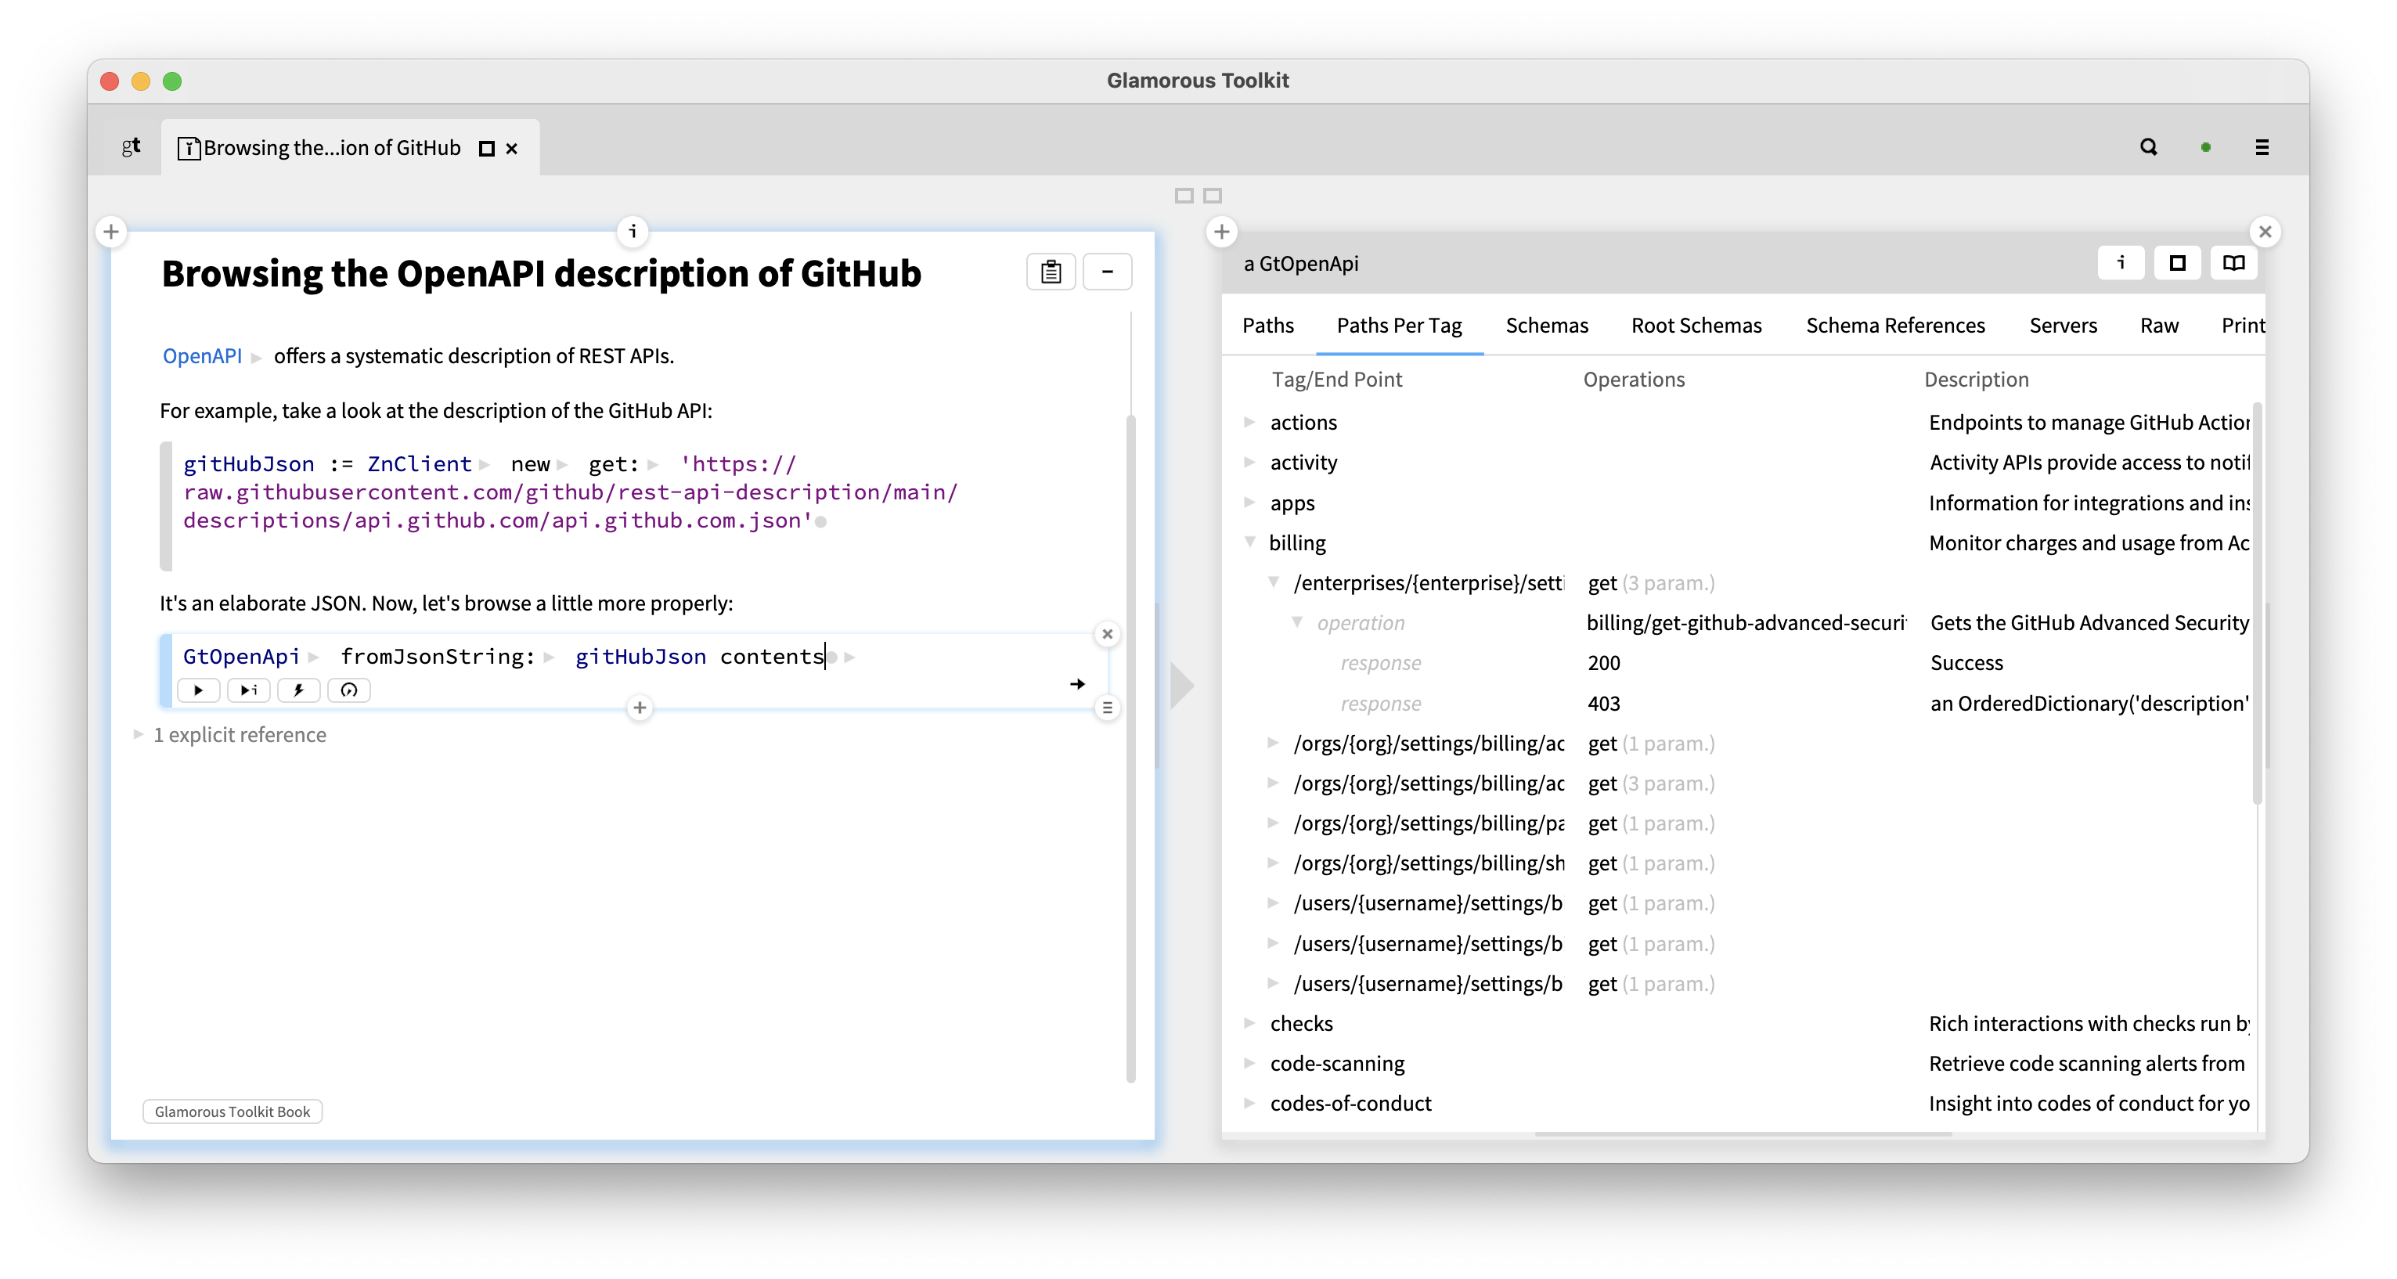Image resolution: width=2397 pixels, height=1279 pixels.
Task: Open search with the magnifier icon
Action: pyautogui.click(x=2147, y=147)
